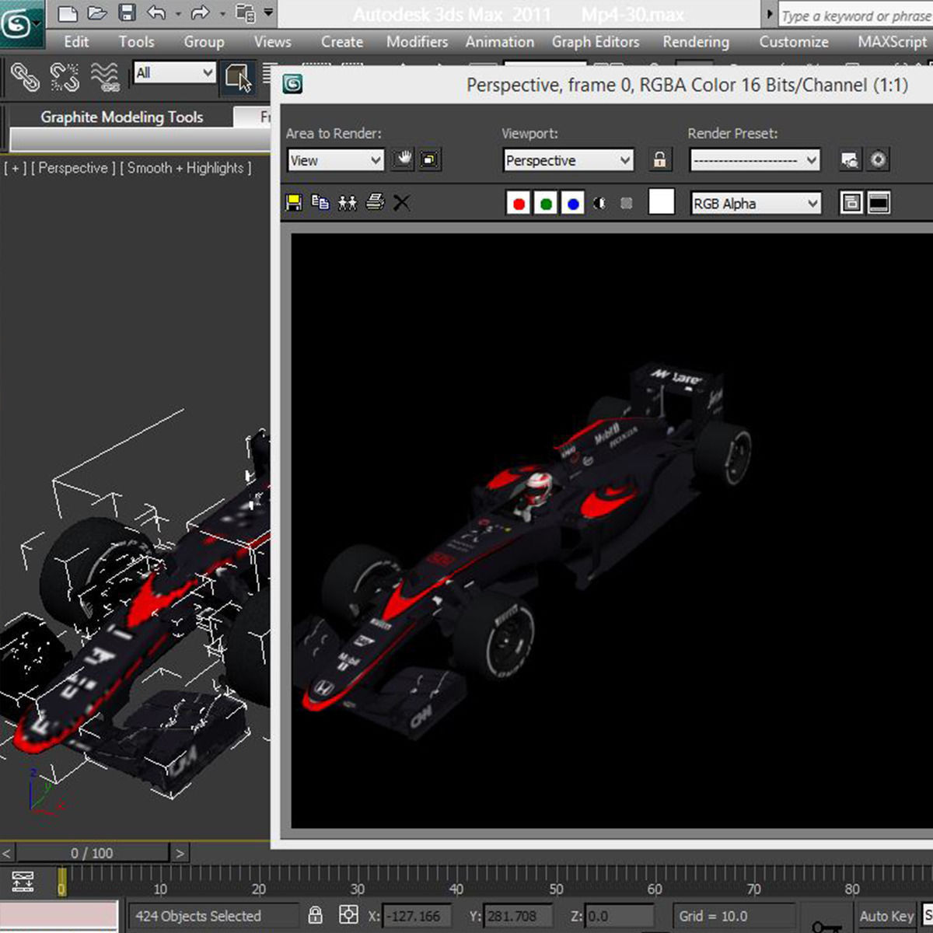The image size is (933, 933).
Task: Enable Auto Key animation mode
Action: (886, 916)
